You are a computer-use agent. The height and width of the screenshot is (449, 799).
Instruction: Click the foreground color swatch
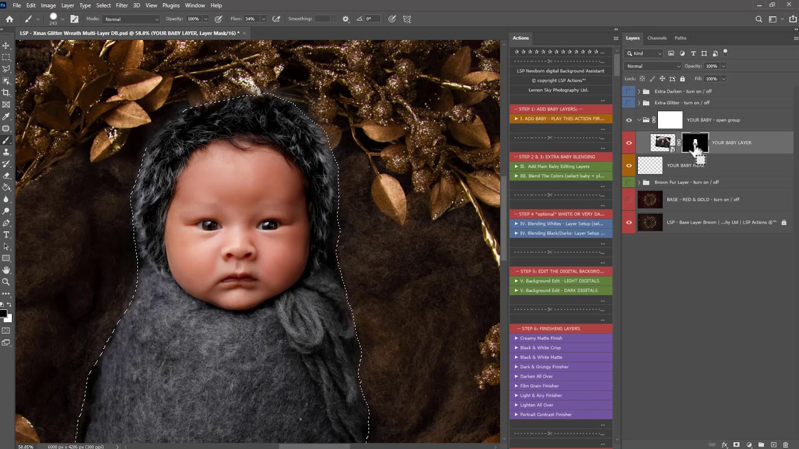[x=3, y=314]
